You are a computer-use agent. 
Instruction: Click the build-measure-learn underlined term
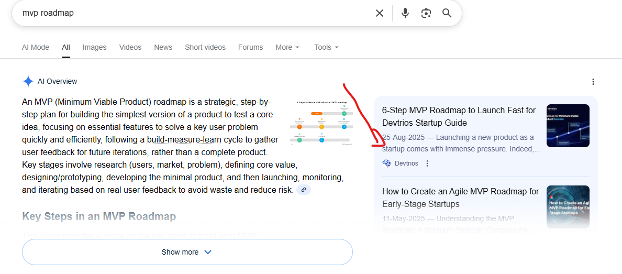(184, 140)
